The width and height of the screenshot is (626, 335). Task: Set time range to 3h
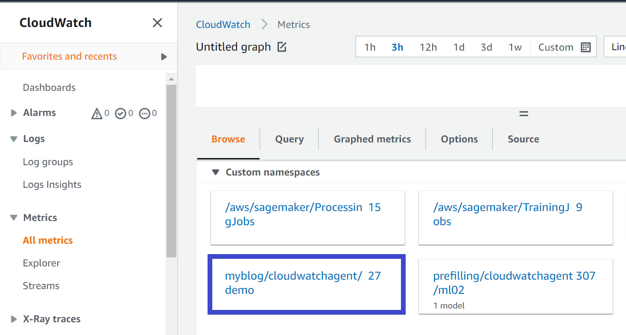click(398, 47)
